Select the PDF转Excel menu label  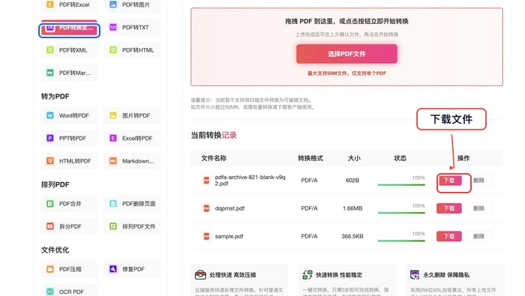[74, 4]
